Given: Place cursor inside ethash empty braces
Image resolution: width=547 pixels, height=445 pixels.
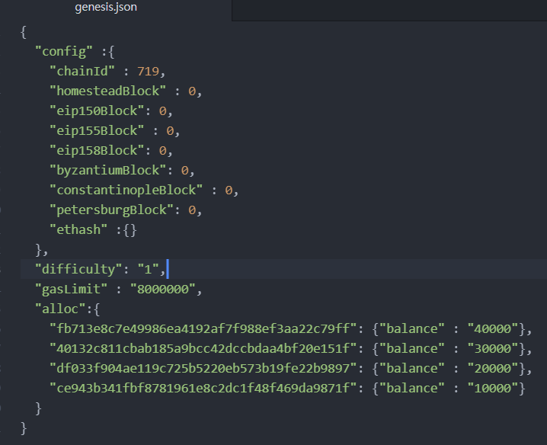Looking at the screenshot, I should tap(130, 230).
